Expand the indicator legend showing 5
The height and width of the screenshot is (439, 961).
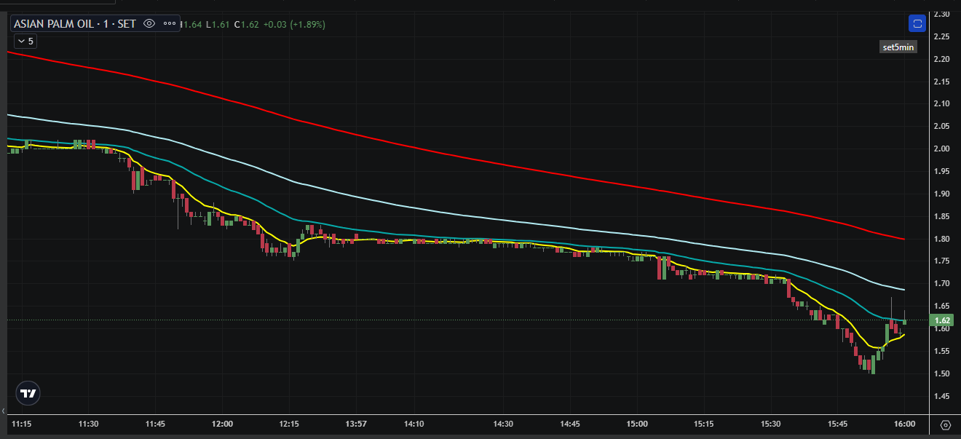click(24, 41)
